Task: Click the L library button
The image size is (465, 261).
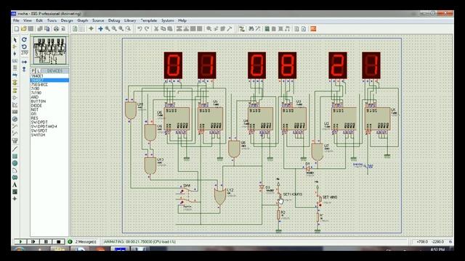Action: (x=39, y=71)
